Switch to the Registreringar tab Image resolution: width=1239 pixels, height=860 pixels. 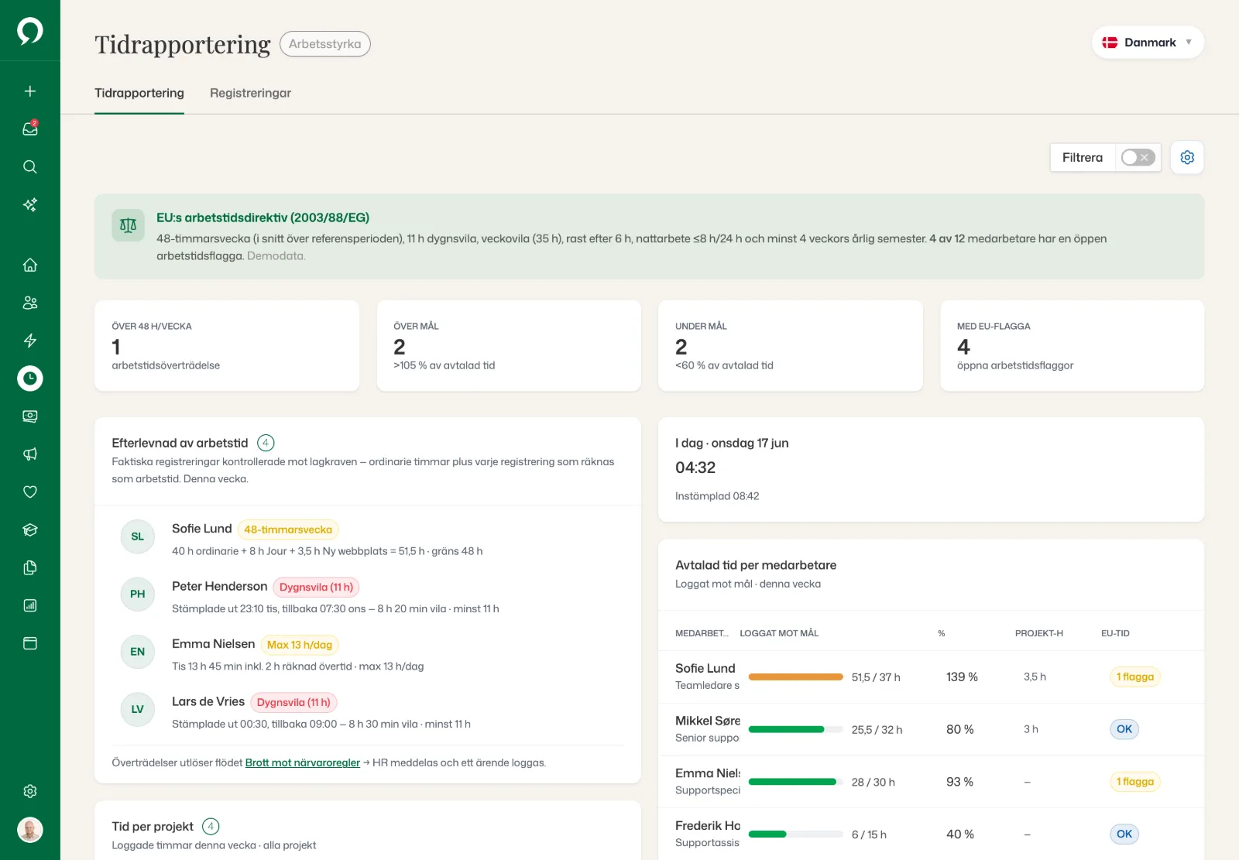(x=250, y=93)
